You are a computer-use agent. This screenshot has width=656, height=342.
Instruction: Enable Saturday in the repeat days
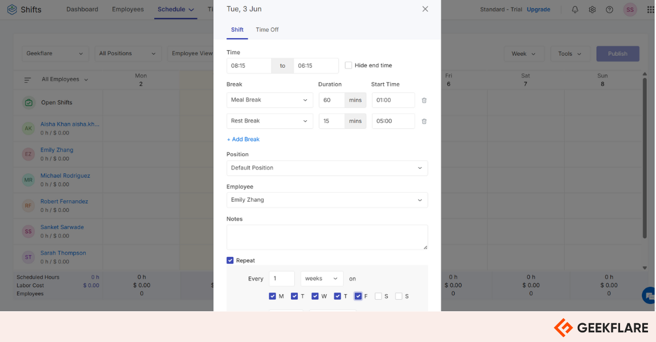click(x=378, y=296)
